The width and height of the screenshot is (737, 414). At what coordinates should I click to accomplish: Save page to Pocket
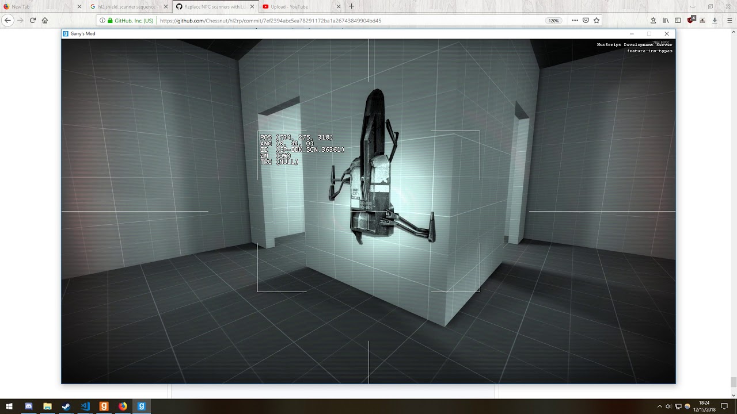(586, 21)
